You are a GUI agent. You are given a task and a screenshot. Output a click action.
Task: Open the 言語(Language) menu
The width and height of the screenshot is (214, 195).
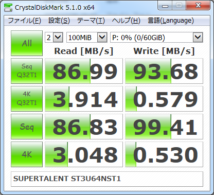pos(171,21)
